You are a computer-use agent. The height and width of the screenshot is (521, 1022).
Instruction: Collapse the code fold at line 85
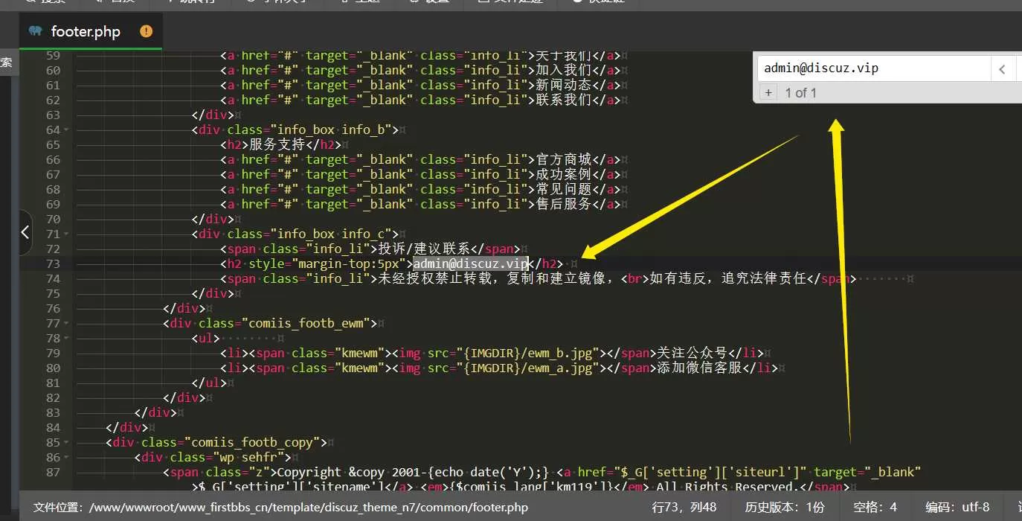point(67,443)
